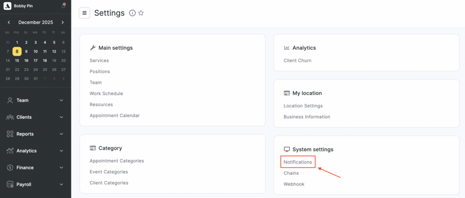465x198 pixels.
Task: Open Work Schedule settings
Action: tap(106, 94)
